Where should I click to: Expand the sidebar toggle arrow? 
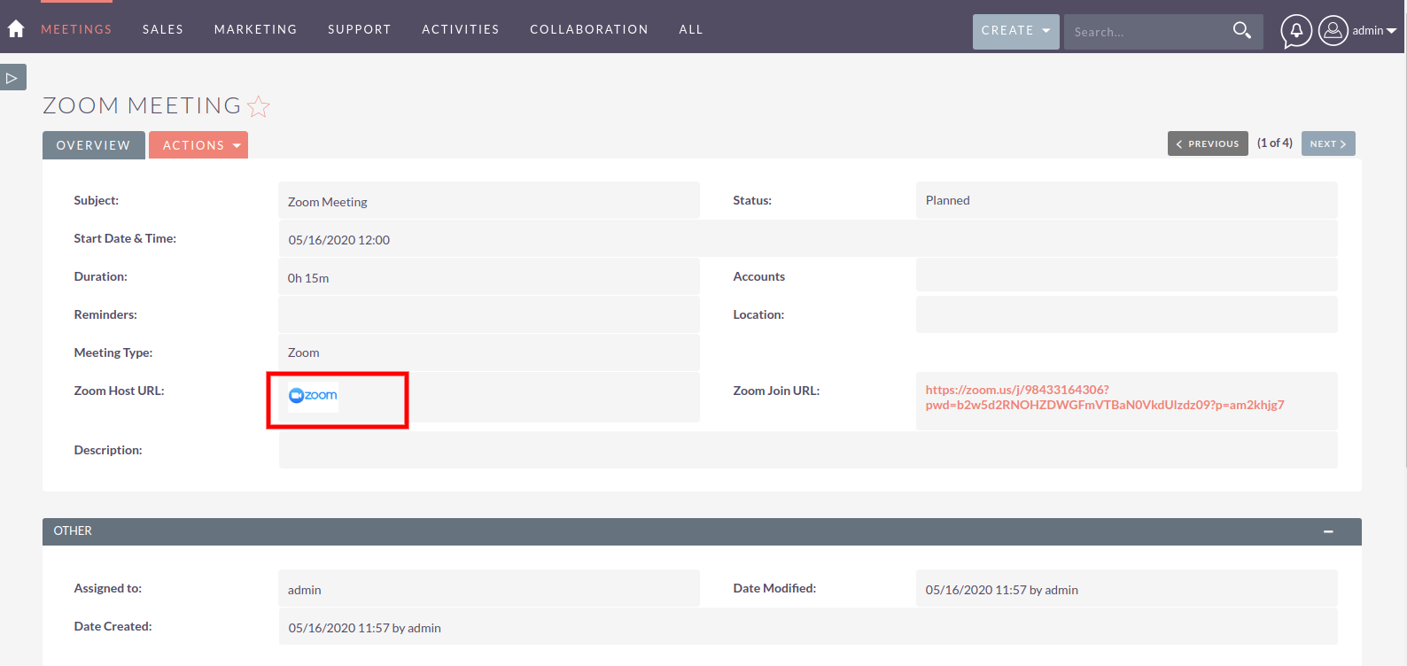(x=12, y=77)
